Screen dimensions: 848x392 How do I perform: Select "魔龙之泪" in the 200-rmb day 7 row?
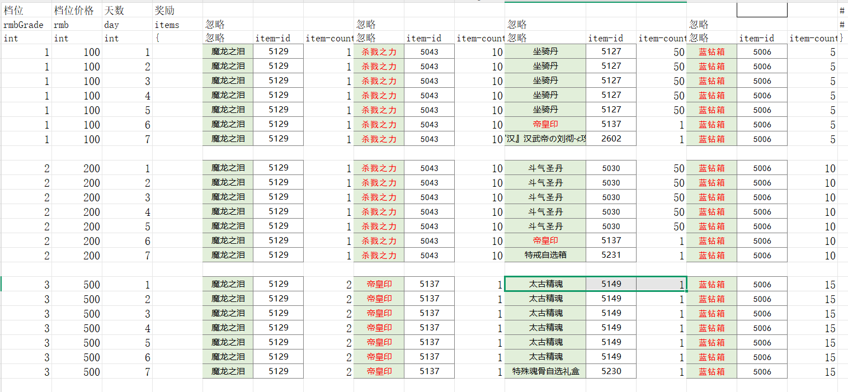pyautogui.click(x=228, y=255)
